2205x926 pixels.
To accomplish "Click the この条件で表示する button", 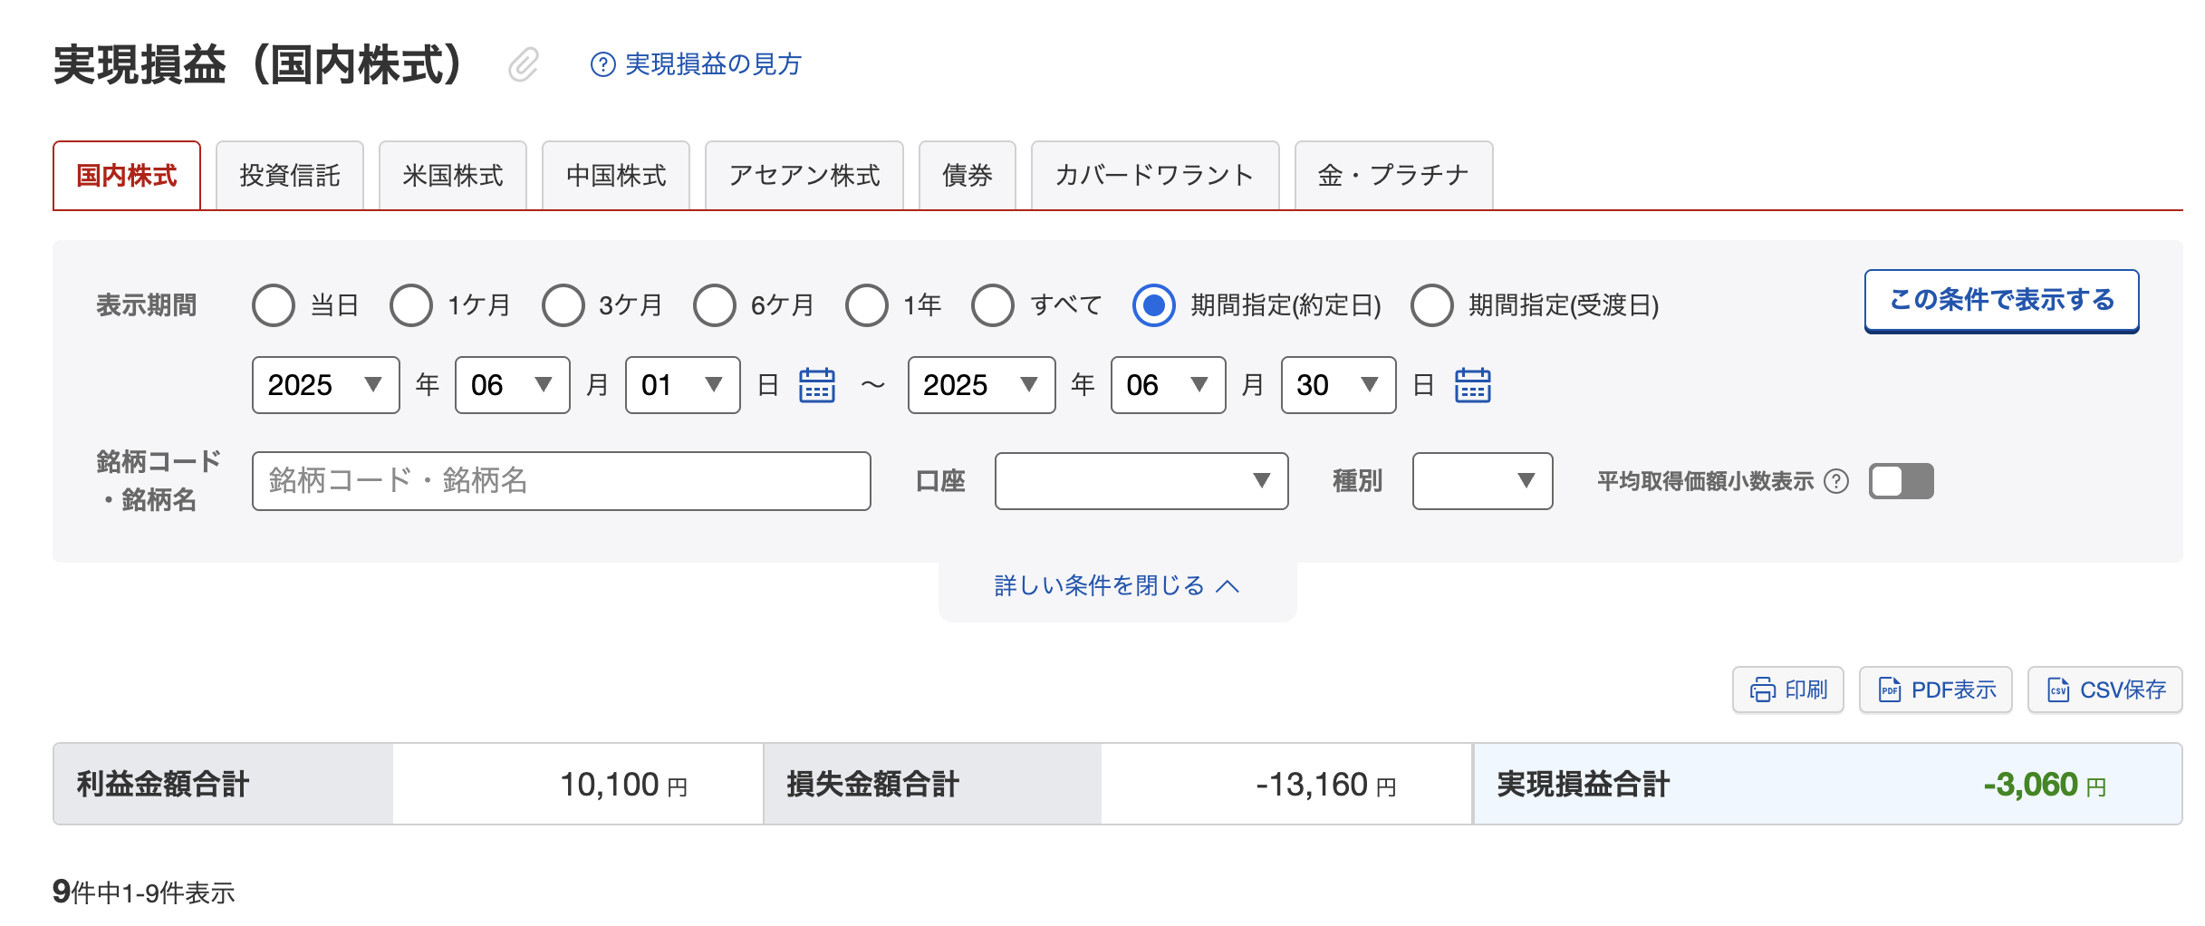I will point(2001,300).
